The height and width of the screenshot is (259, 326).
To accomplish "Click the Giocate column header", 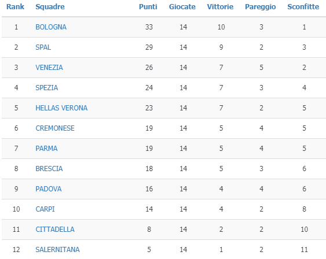I will coord(182,6).
